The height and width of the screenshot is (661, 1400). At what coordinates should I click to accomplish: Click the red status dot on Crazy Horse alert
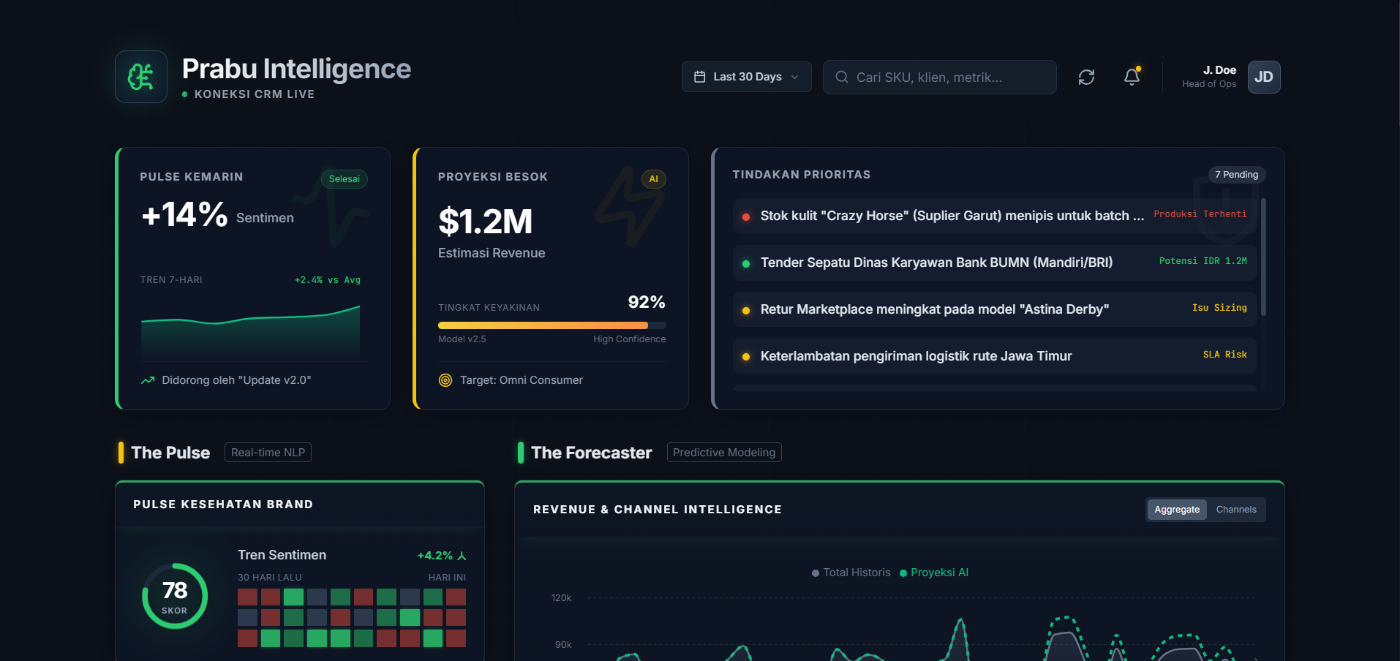point(746,216)
